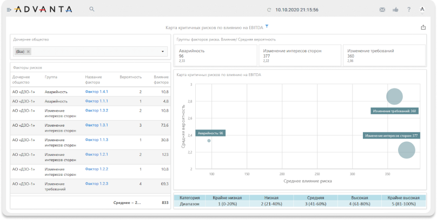Click the export/share icon at top right
The width and height of the screenshot is (437, 220).
[423, 27]
